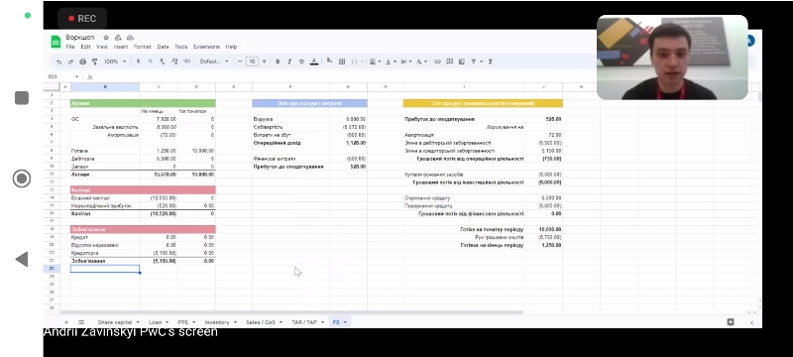Insert a chart from toolbar
Screen dimensions: 793x357
[462, 61]
